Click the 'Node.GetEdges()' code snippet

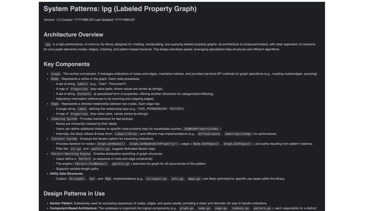point(206,144)
